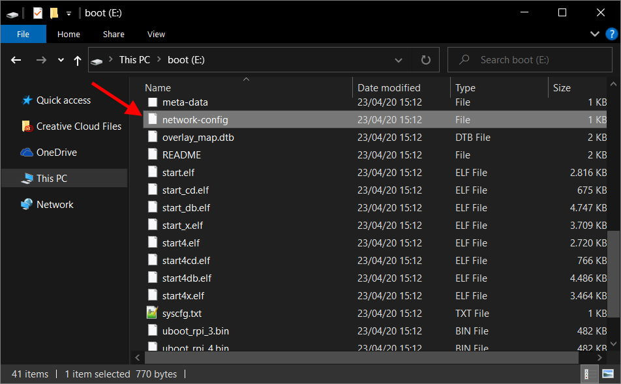Screen dimensions: 621x384
Task: Select the start4.elf file
Action: (374, 243)
